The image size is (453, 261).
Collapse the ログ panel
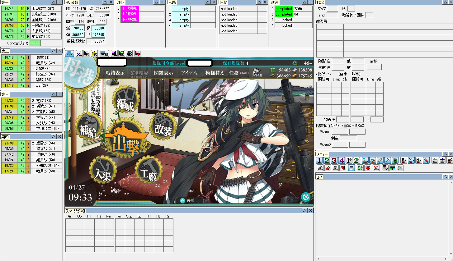tap(445, 177)
